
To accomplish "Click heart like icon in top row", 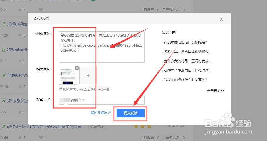I will (x=41, y=10).
